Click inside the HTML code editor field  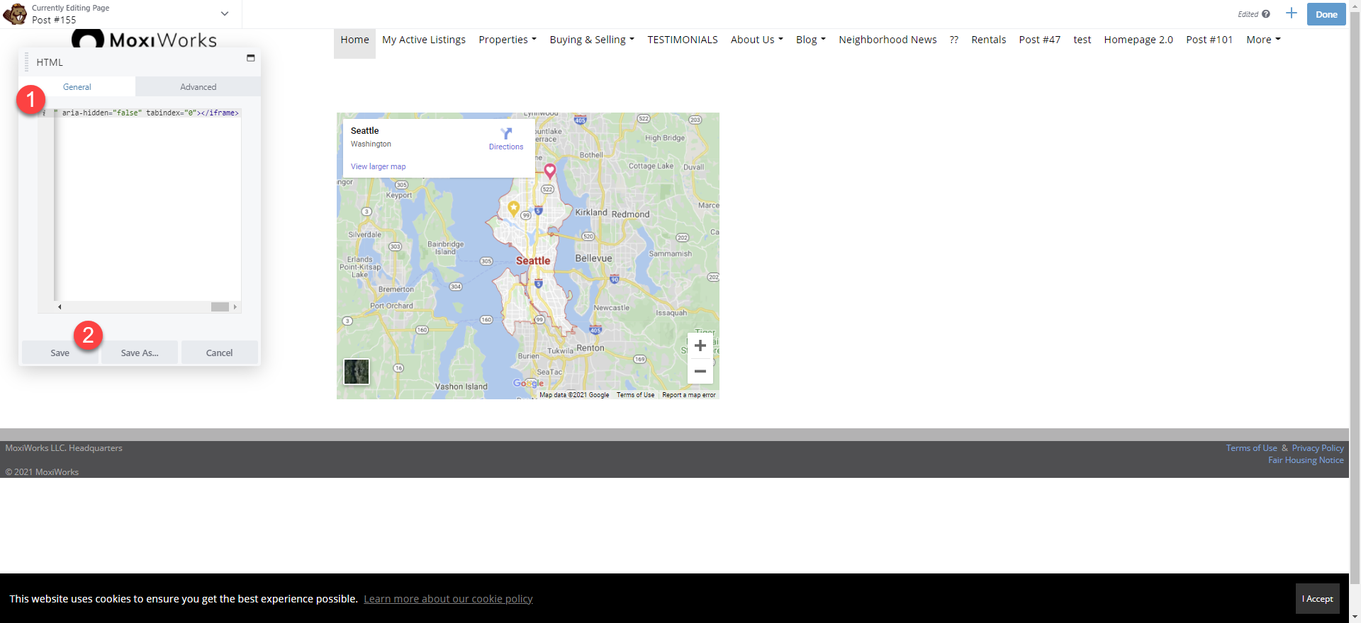tap(147, 205)
